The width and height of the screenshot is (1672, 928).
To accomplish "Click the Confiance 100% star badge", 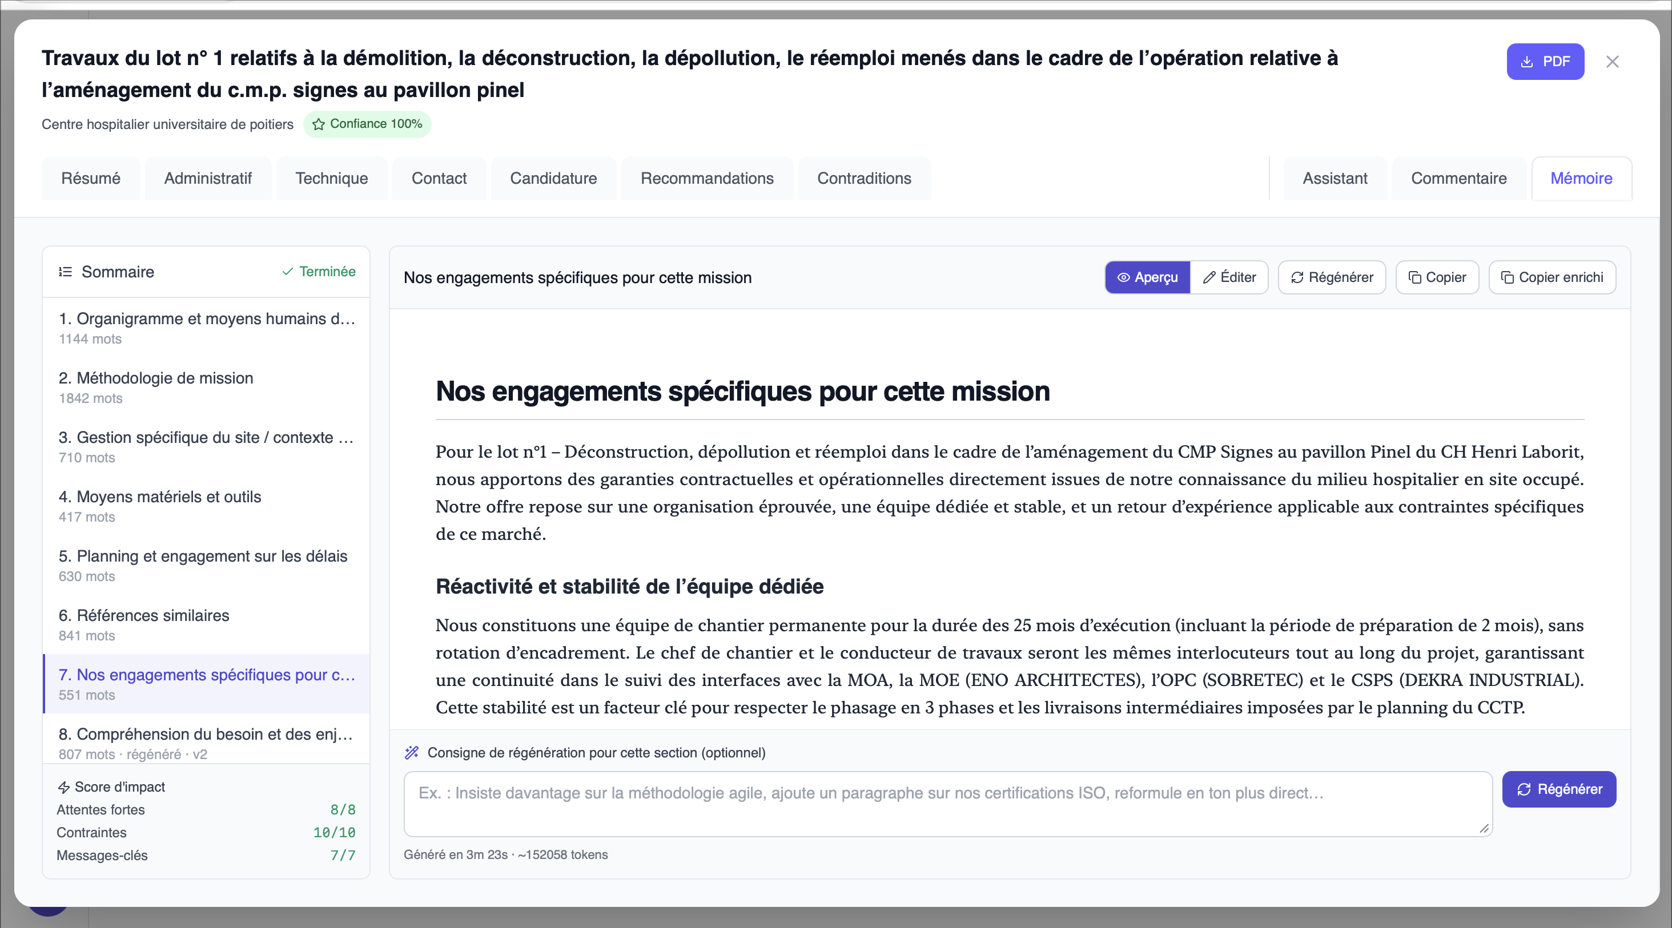I will [x=367, y=124].
